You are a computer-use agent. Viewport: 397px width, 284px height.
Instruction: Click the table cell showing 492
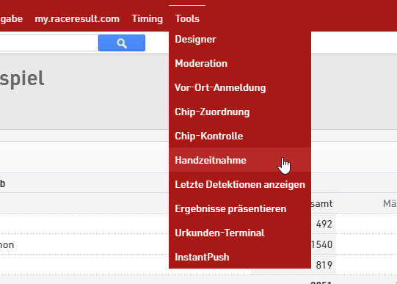(324, 224)
